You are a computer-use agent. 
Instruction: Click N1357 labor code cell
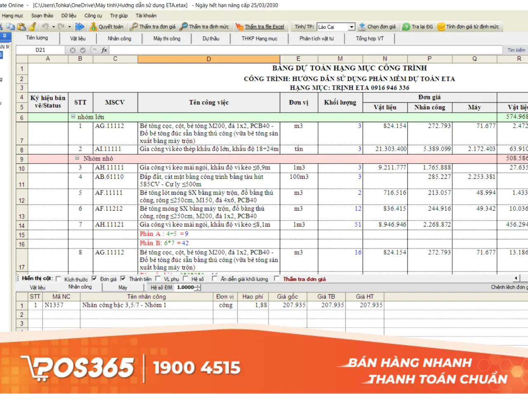click(61, 305)
